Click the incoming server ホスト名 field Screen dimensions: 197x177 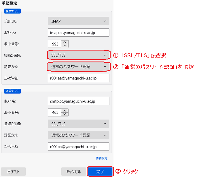(79, 33)
